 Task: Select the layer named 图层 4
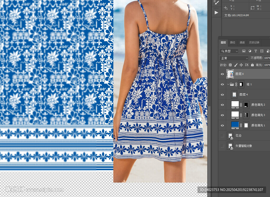coord(243,95)
